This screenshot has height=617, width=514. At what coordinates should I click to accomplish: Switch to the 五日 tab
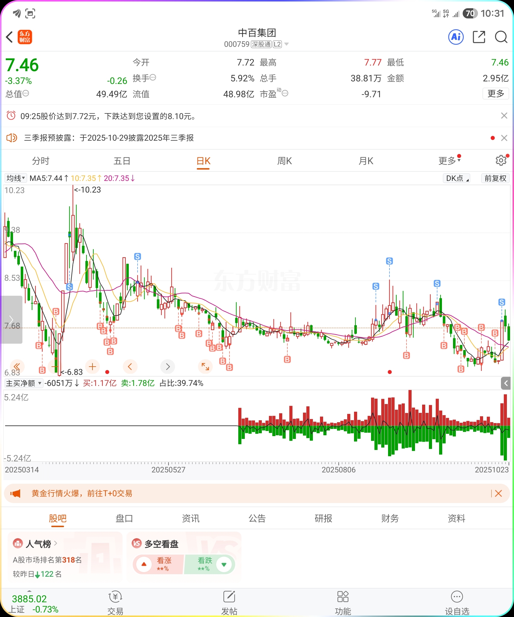click(x=122, y=161)
